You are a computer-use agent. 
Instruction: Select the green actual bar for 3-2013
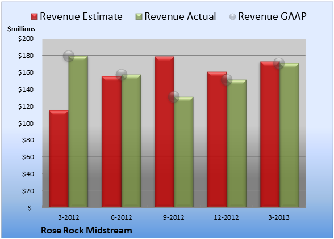click(289, 135)
